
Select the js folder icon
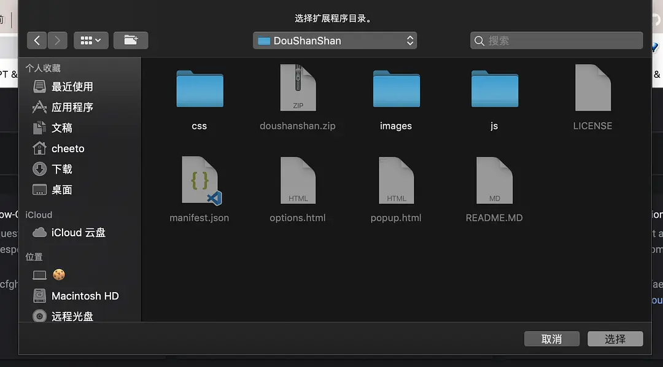coord(495,89)
